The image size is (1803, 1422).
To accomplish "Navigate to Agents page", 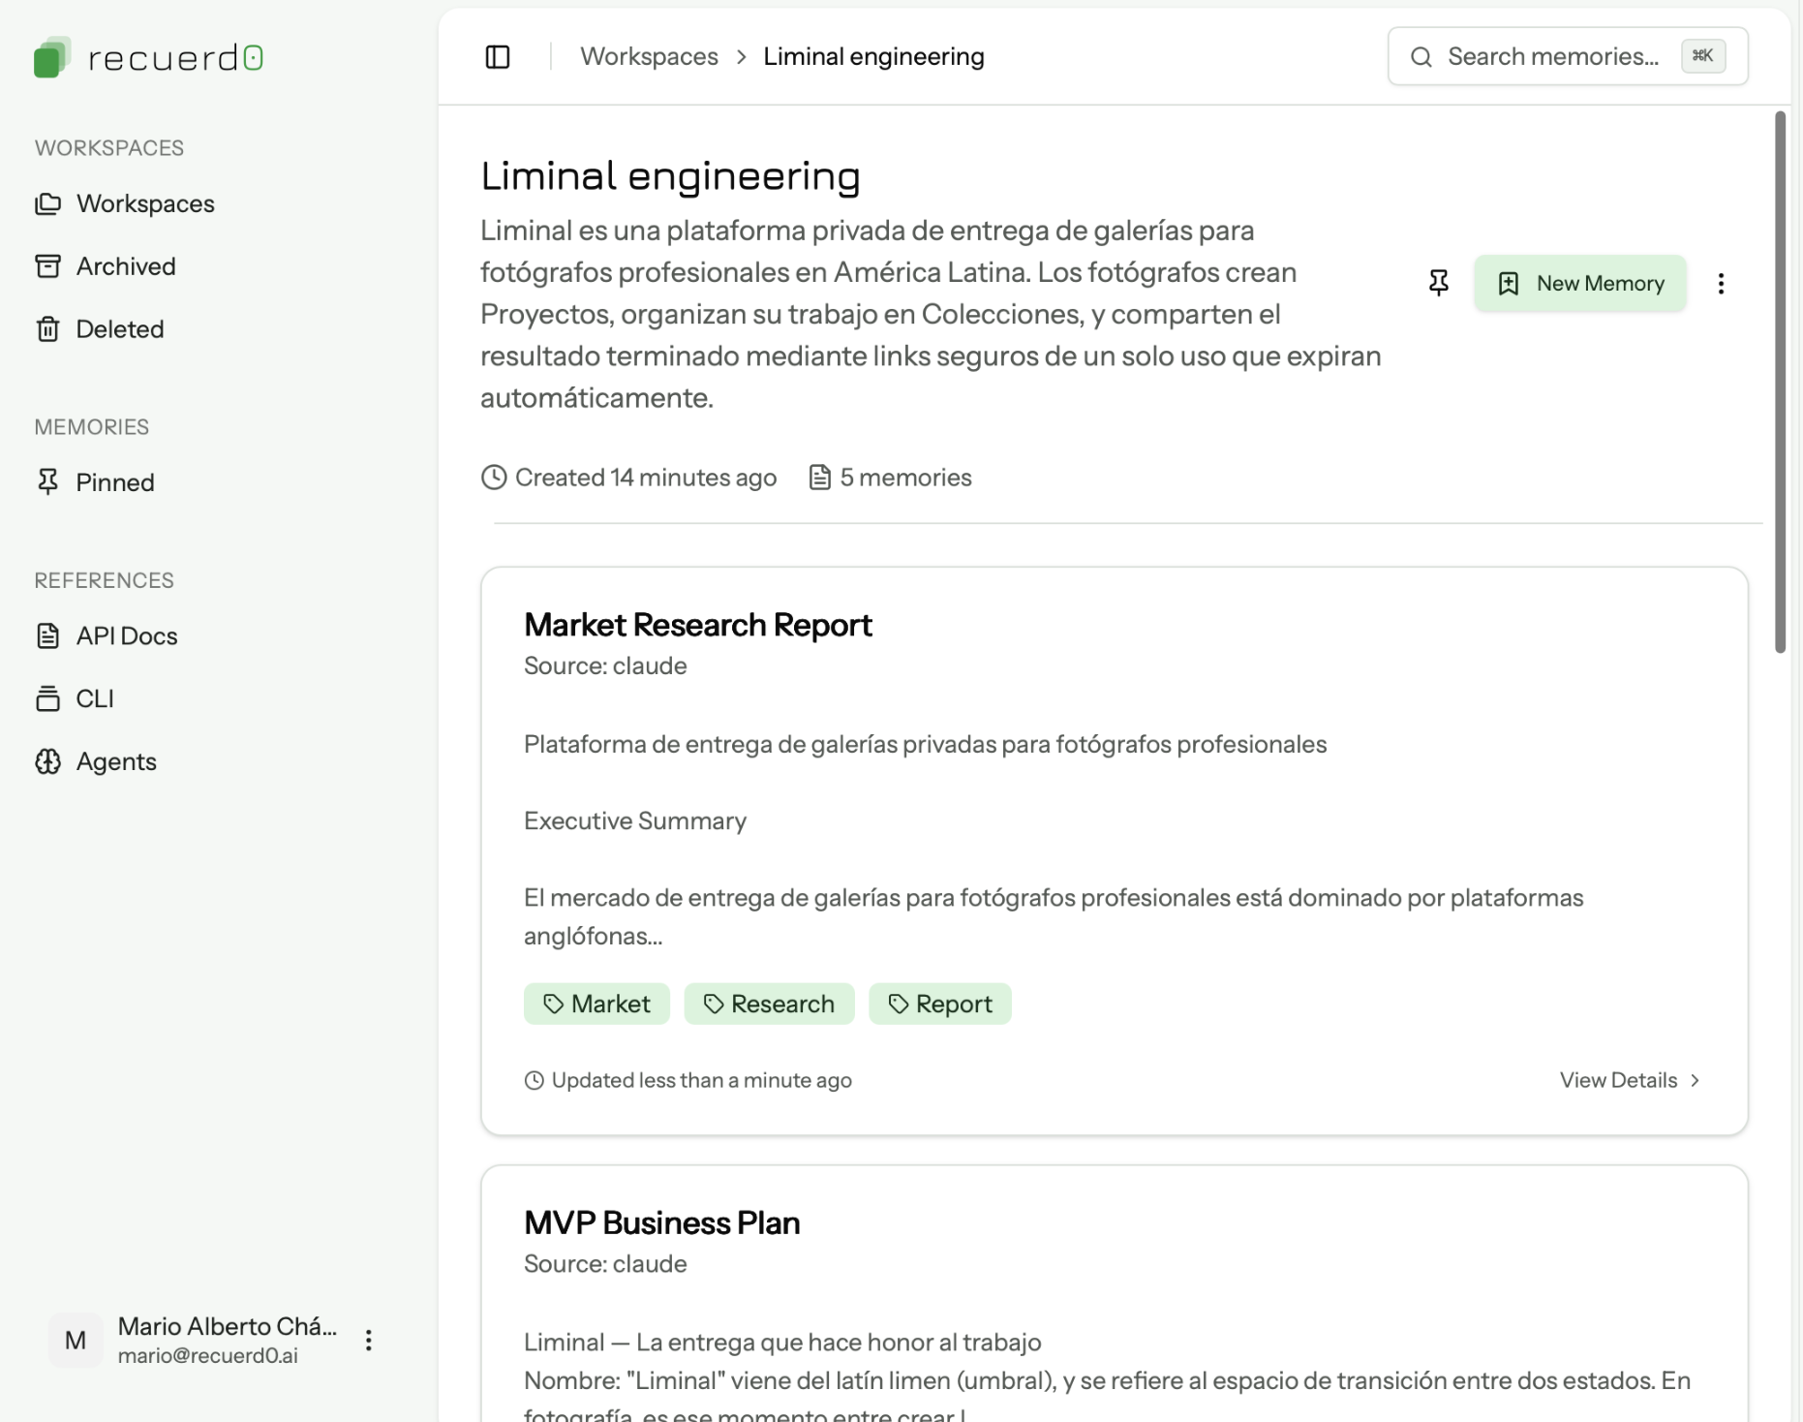I will [116, 761].
